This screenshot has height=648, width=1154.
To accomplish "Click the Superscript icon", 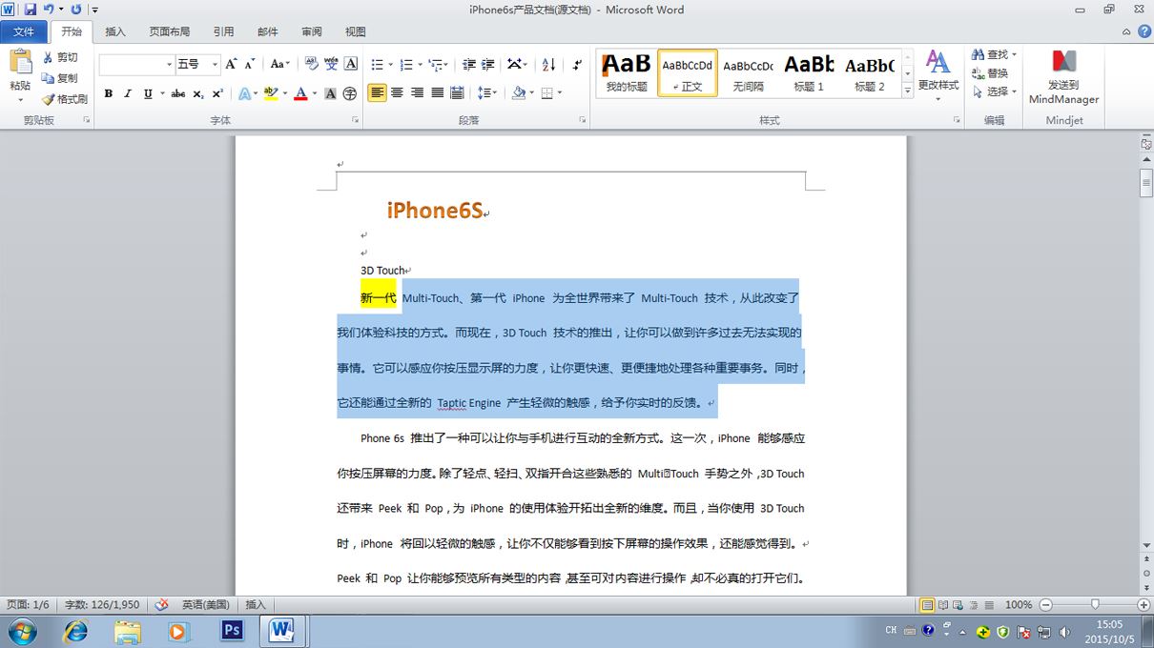I will [217, 93].
